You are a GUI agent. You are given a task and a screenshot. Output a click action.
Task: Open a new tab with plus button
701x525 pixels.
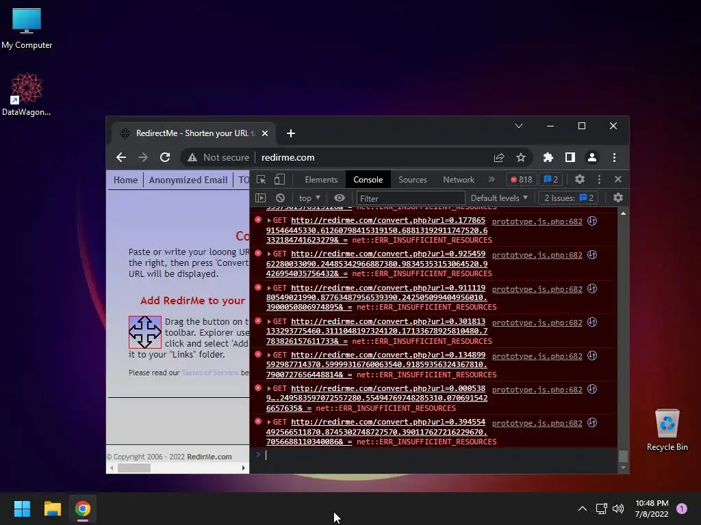pyautogui.click(x=290, y=133)
